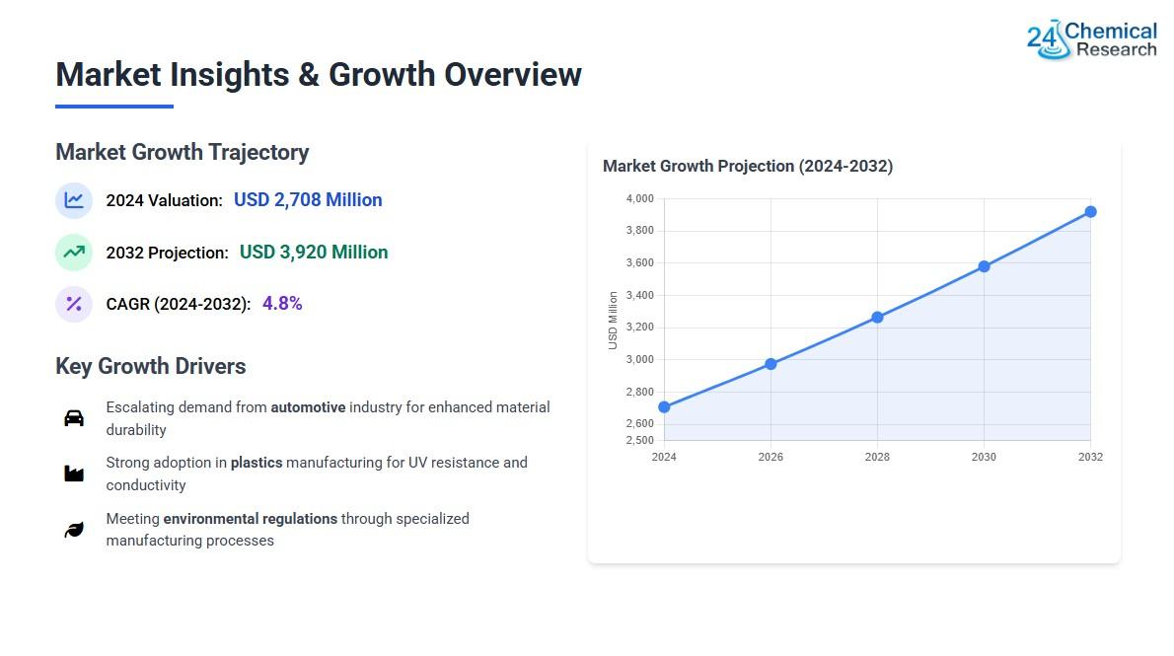This screenshot has height=656, width=1174.
Task: Click the 2032 x-axis label
Action: click(x=1090, y=457)
